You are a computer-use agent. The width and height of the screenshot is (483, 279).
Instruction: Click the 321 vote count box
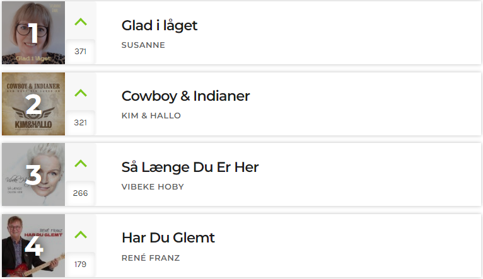tap(81, 122)
